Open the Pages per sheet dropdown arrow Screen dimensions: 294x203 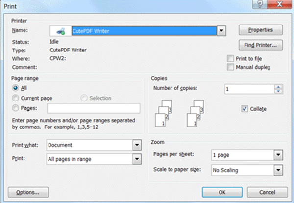[278, 155]
